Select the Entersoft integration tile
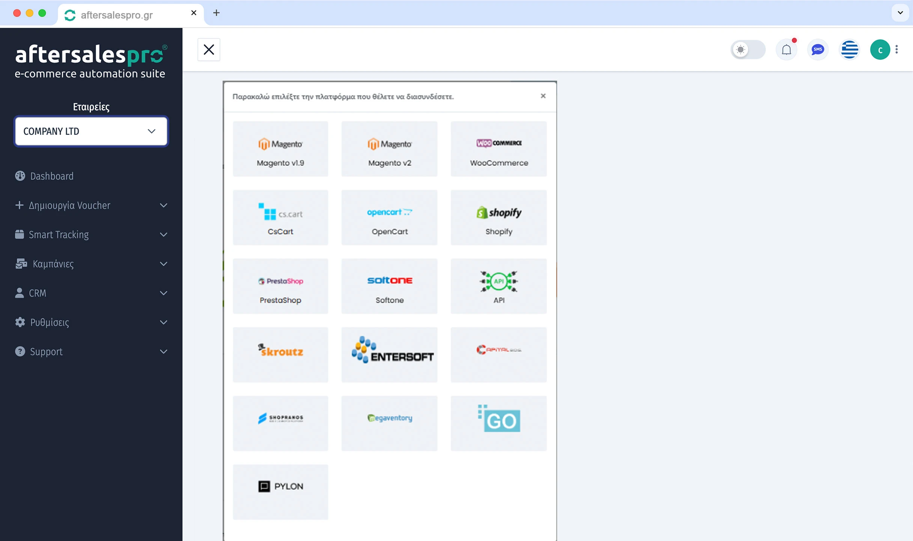 point(389,355)
